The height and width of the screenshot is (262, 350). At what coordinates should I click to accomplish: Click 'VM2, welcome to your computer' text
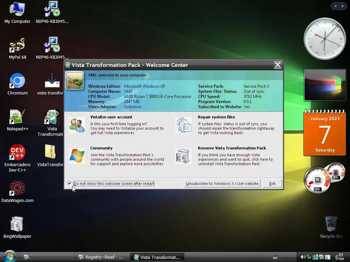(117, 75)
